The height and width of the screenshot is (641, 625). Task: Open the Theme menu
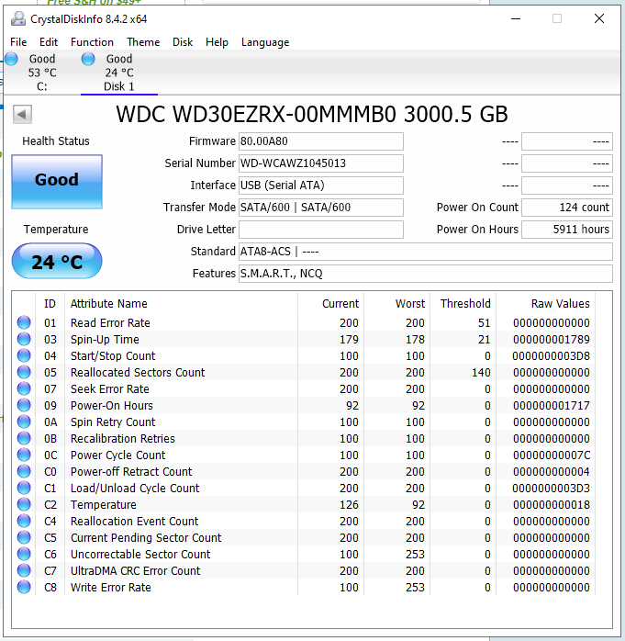point(143,42)
